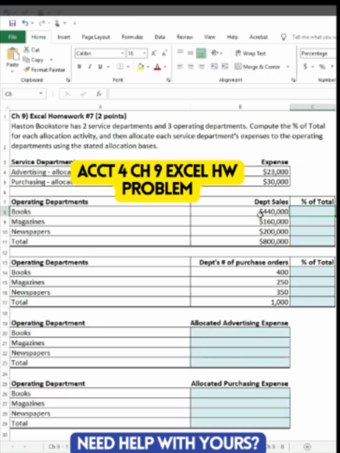
Task: Switch to the Formulas tab
Action: pyautogui.click(x=132, y=37)
